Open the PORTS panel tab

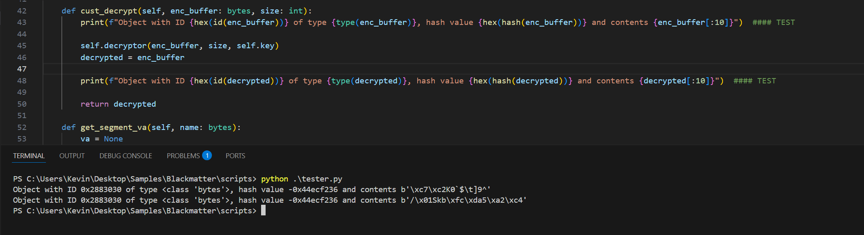tap(235, 156)
